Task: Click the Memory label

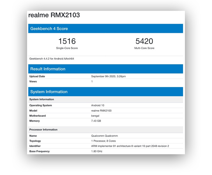Action: [34, 121]
